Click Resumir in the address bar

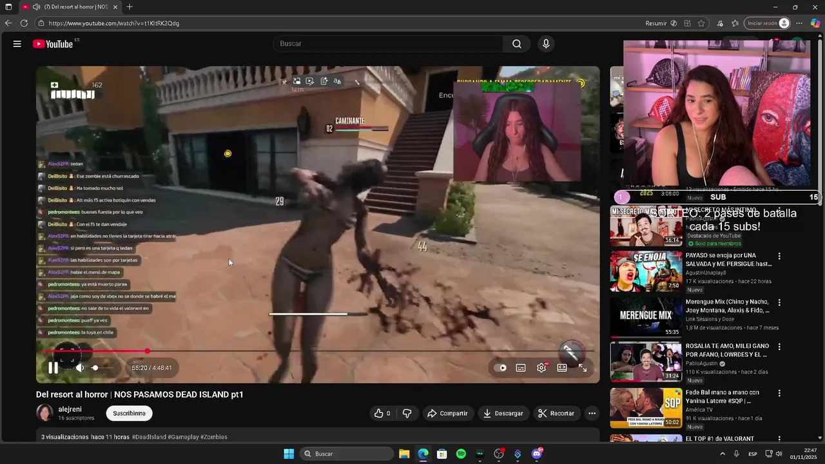[661, 23]
